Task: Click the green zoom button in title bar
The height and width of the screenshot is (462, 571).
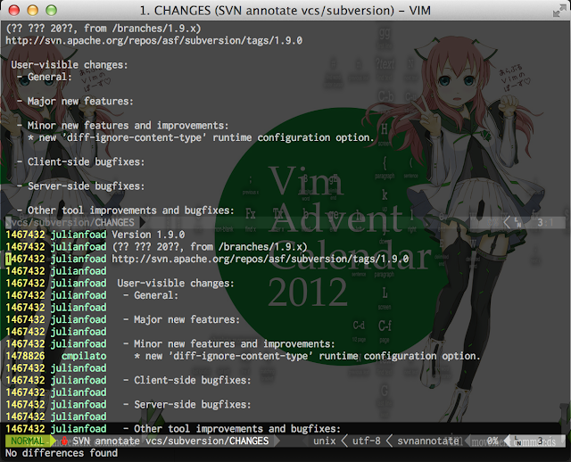Action: point(52,10)
